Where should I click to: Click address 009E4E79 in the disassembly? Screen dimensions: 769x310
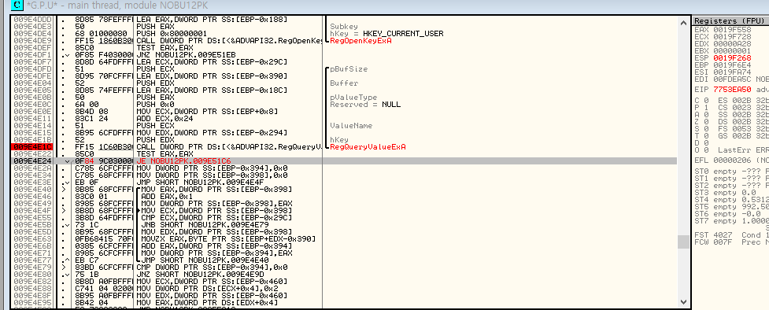(x=32, y=268)
